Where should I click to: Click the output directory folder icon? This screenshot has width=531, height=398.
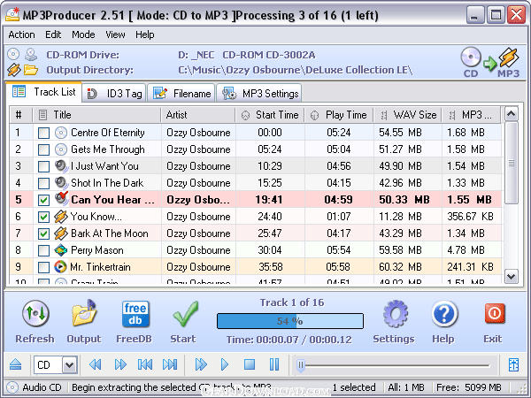pyautogui.click(x=31, y=70)
